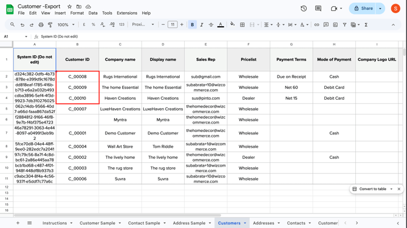Open the fill color bucket
Viewport: 407px width, 228px height.
tap(232, 24)
